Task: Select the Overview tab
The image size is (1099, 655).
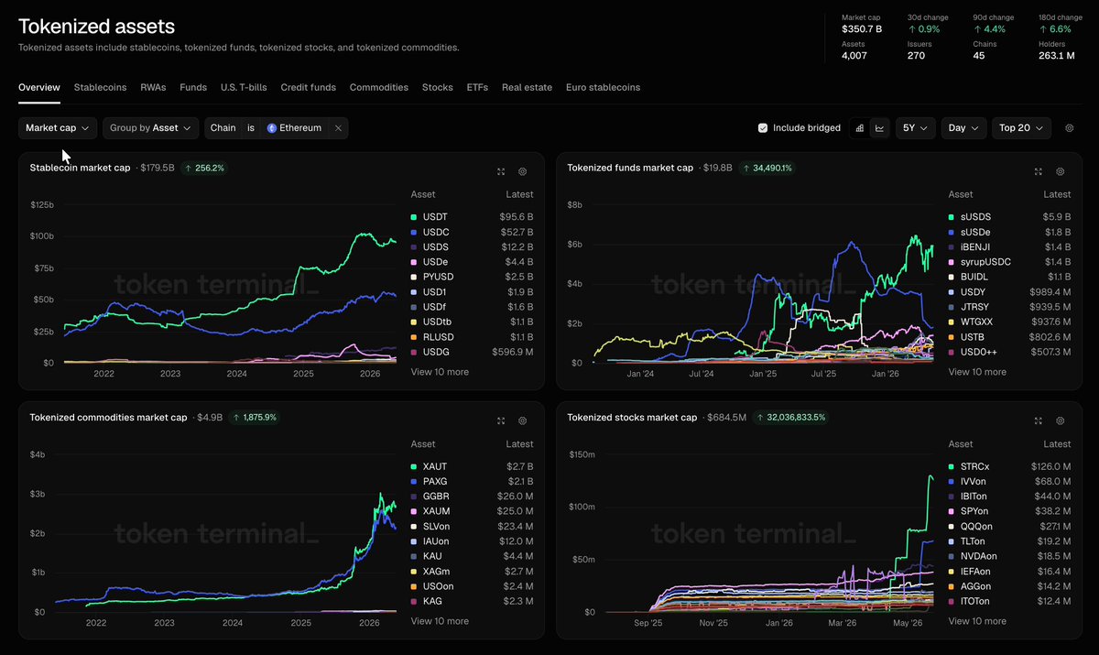Action: tap(39, 87)
